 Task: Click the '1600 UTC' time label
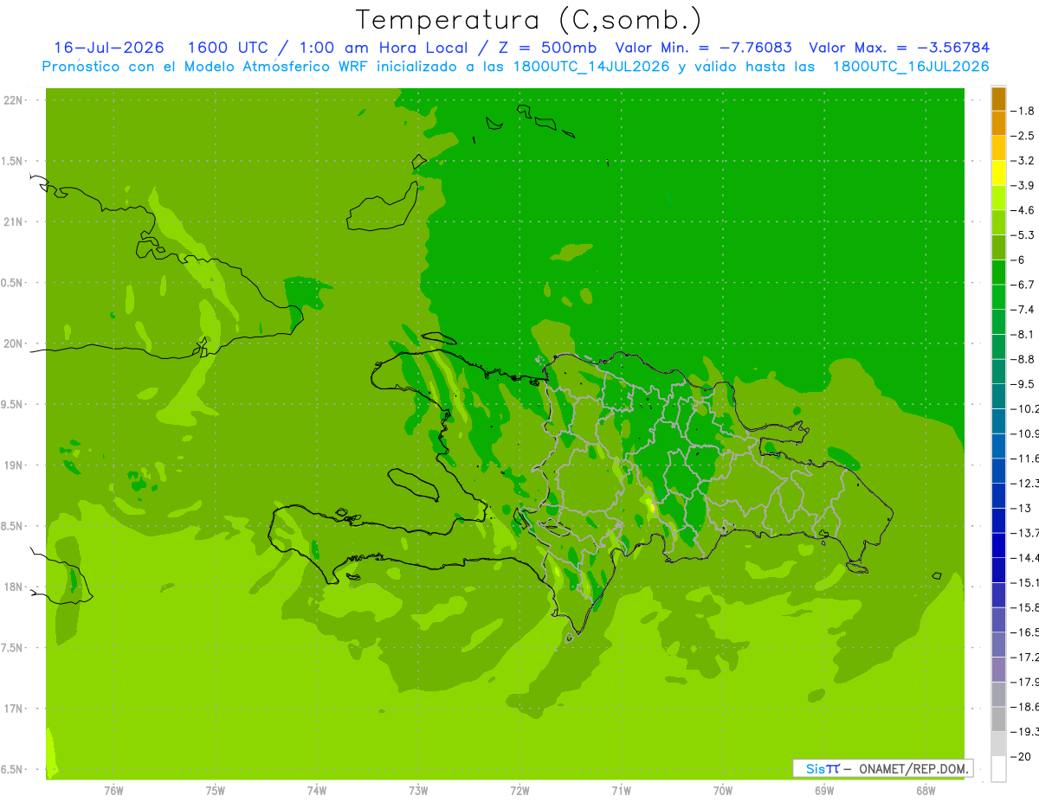[229, 48]
